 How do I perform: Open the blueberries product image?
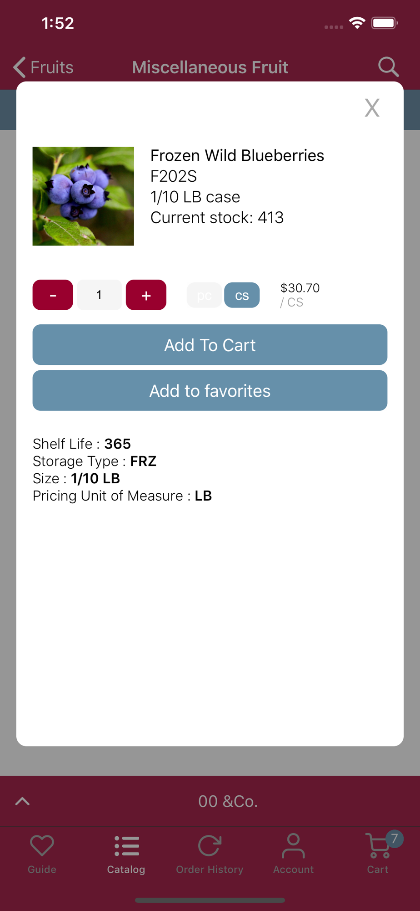[83, 196]
